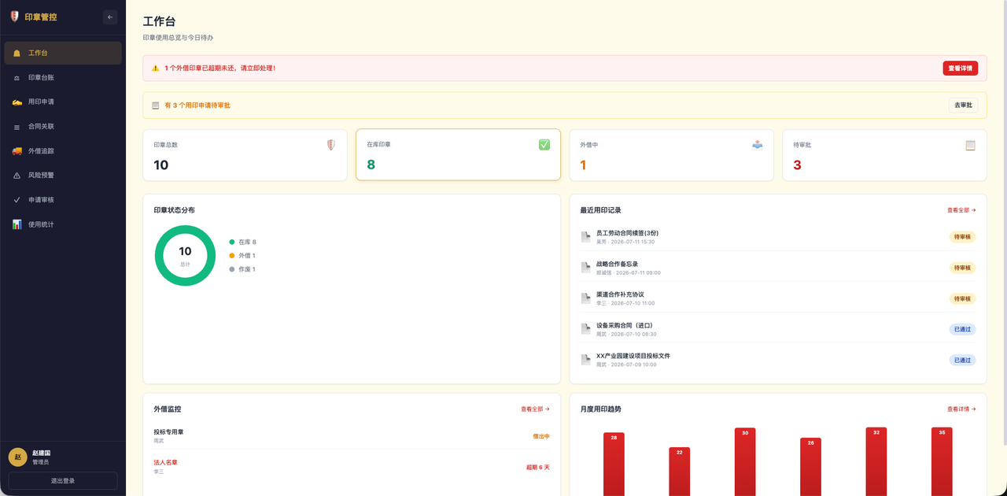Click the 印章管控 shield logo icon
The image size is (1007, 496).
(14, 17)
